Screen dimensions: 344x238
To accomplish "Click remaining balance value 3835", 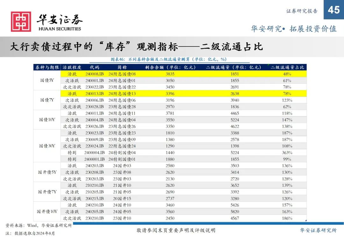I will [x=170, y=74].
